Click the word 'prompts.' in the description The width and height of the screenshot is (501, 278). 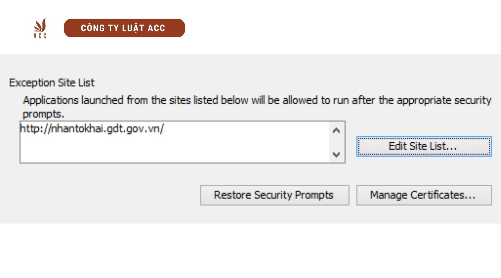point(43,114)
